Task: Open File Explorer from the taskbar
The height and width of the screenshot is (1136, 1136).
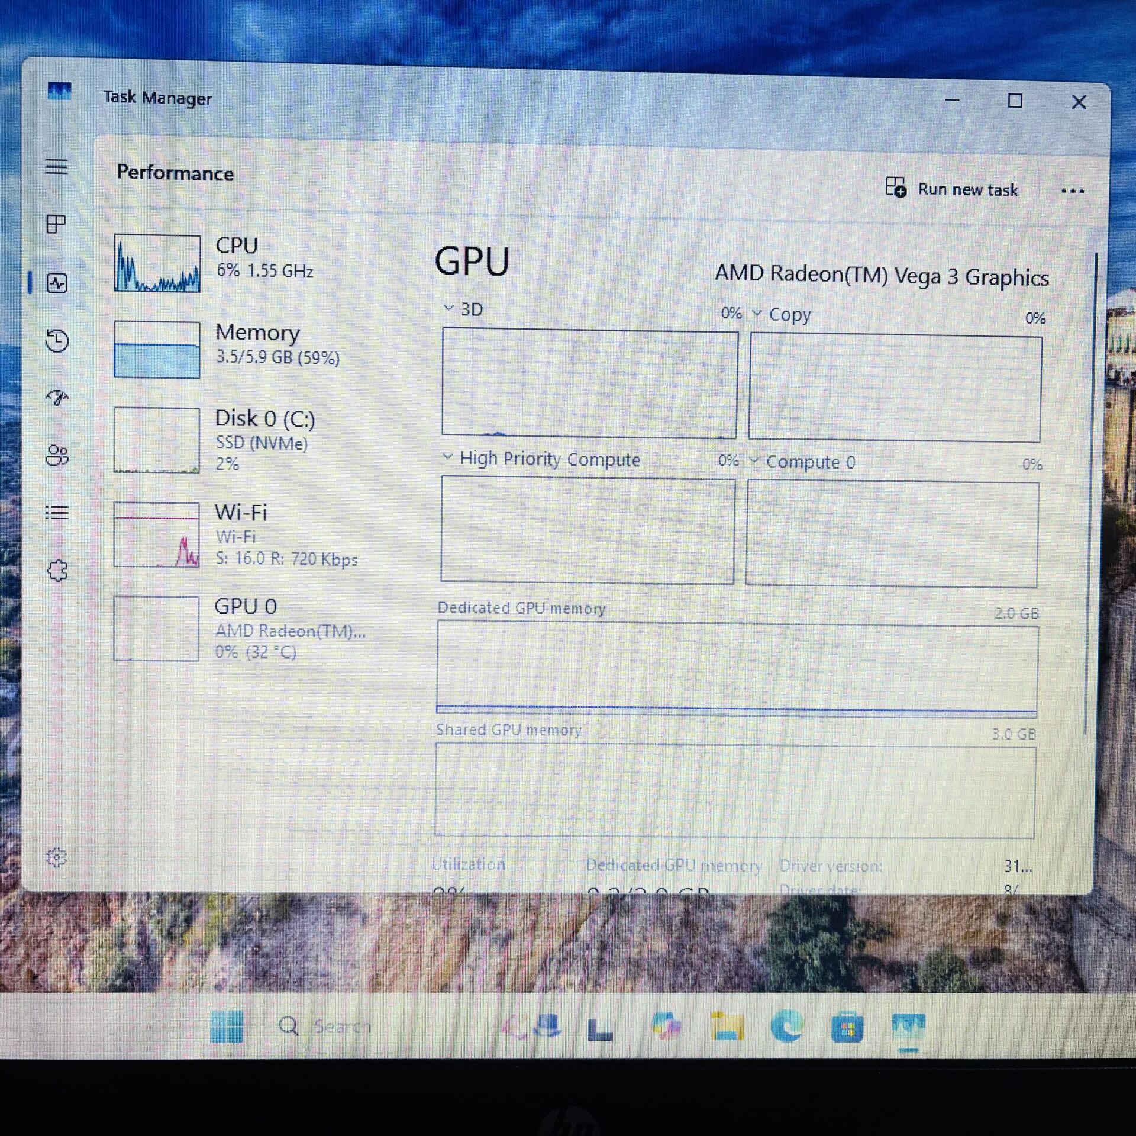Action: pos(727,1025)
